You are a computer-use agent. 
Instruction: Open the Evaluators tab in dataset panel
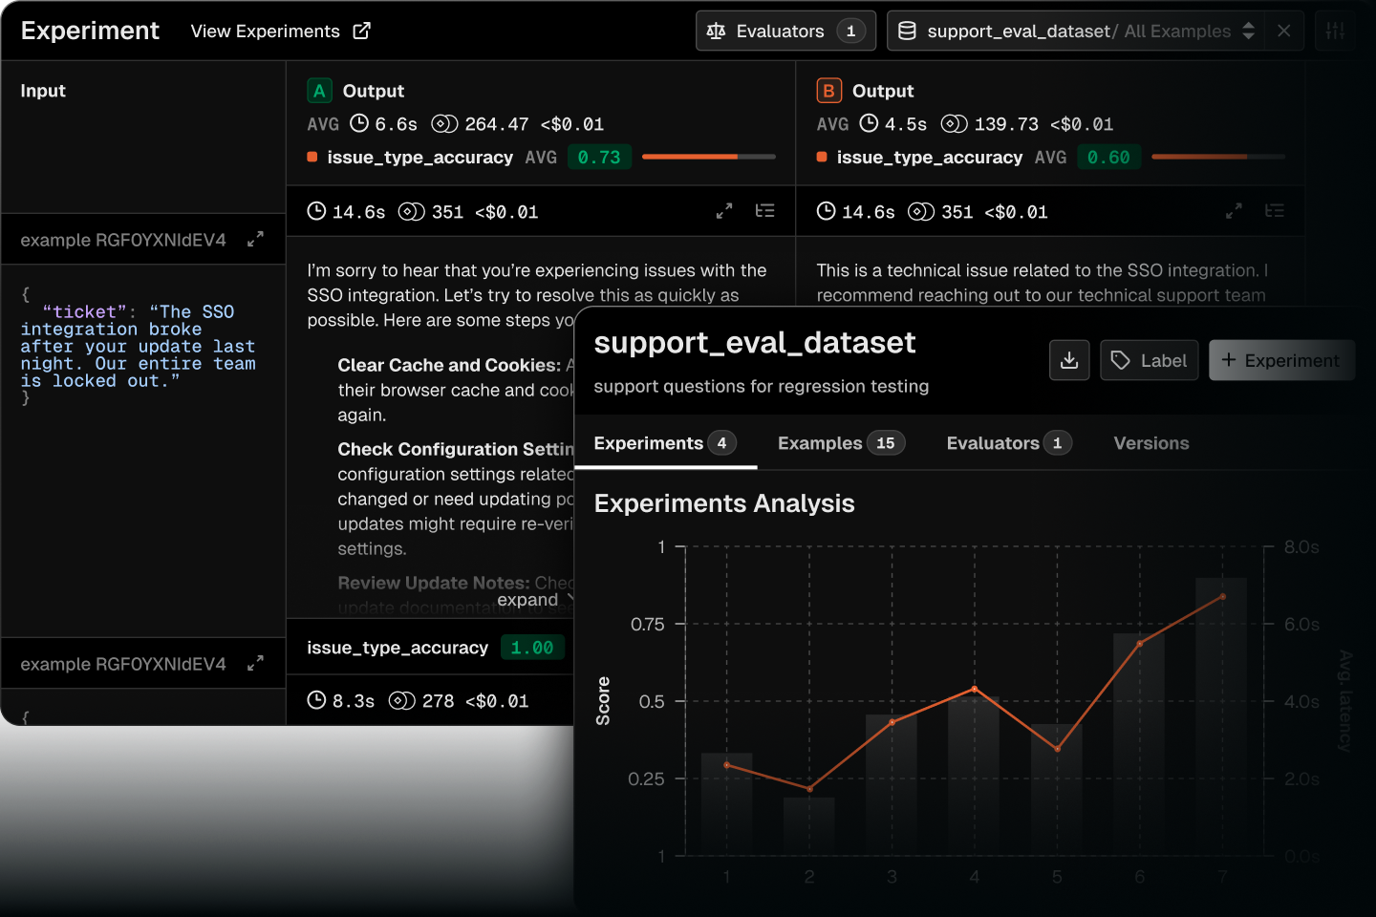coord(1009,443)
